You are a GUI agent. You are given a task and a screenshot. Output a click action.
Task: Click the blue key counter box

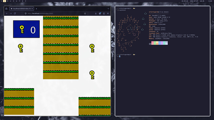point(26,29)
